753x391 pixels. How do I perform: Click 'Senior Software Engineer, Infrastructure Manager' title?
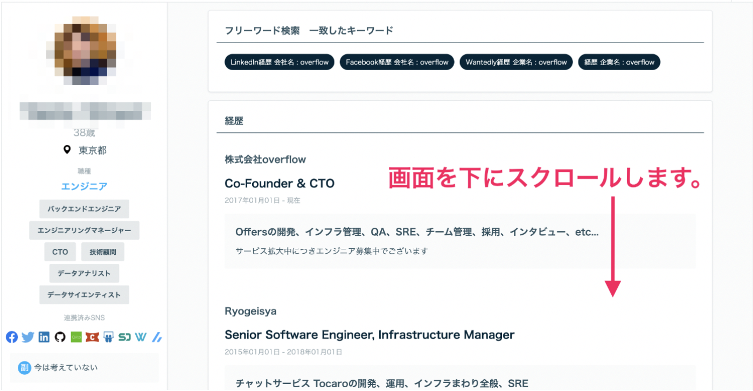[369, 335]
